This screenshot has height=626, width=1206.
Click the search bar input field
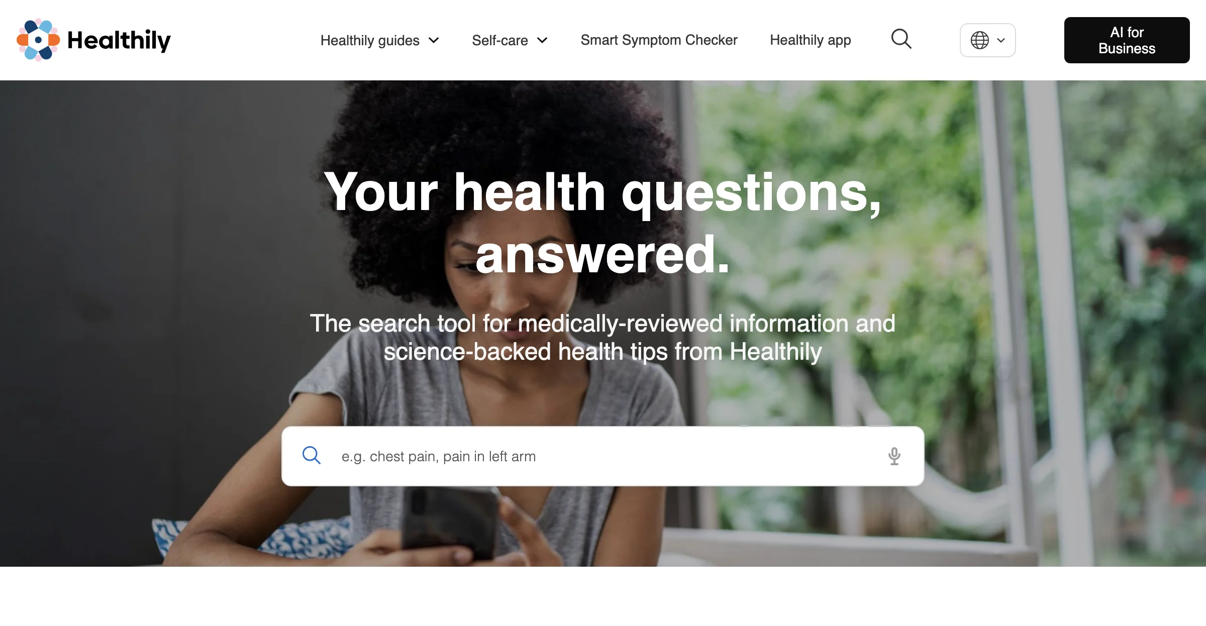click(603, 456)
